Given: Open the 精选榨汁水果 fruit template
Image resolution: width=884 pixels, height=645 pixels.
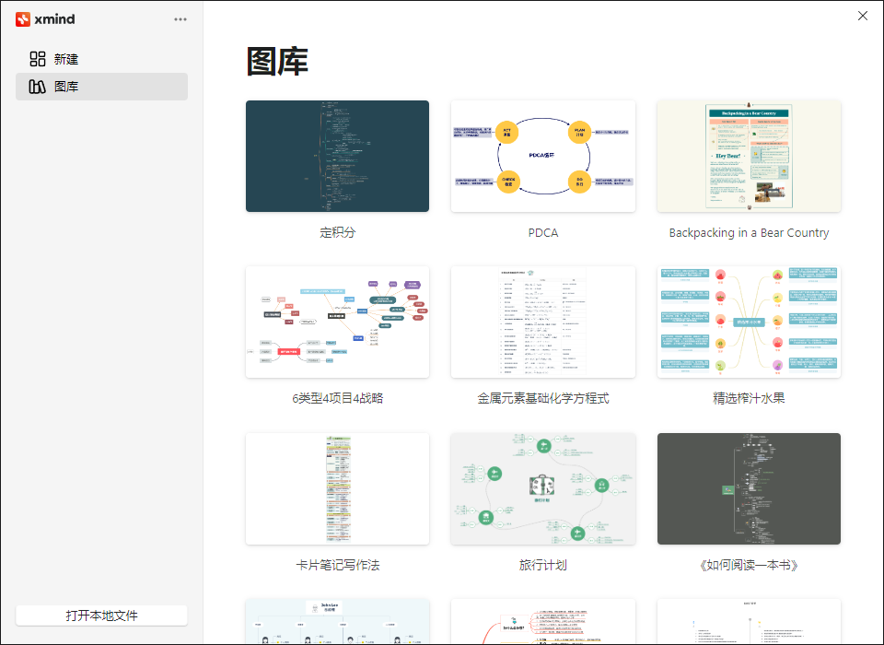Looking at the screenshot, I should click(x=749, y=322).
